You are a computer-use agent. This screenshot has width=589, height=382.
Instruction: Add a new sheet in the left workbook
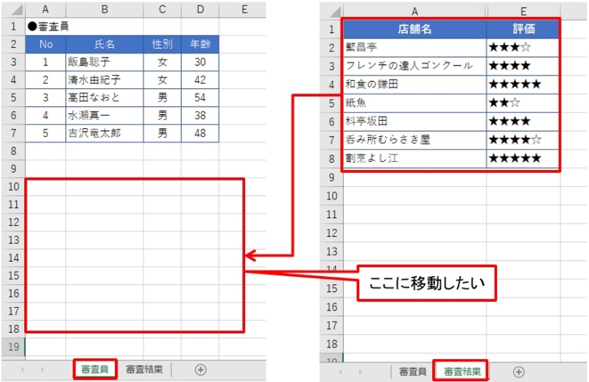pyautogui.click(x=200, y=369)
